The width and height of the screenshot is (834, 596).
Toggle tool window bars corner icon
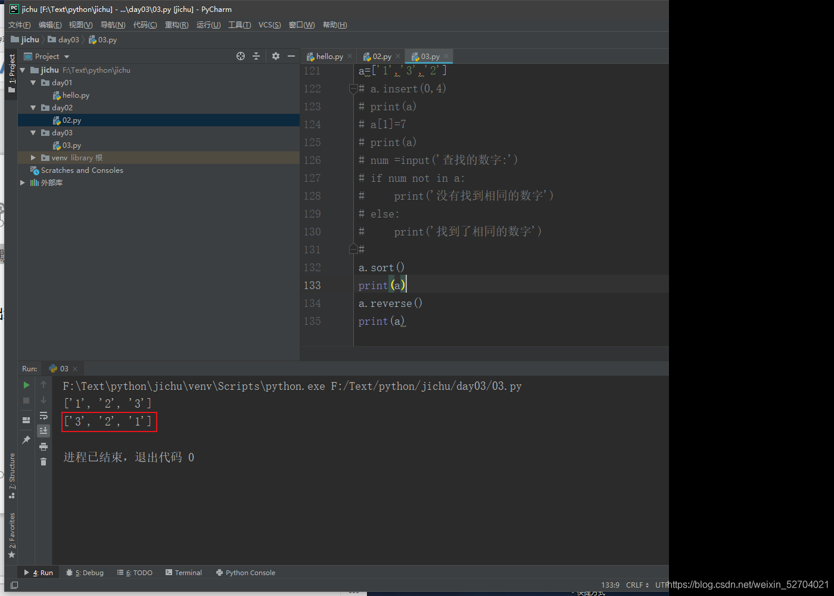pos(14,585)
